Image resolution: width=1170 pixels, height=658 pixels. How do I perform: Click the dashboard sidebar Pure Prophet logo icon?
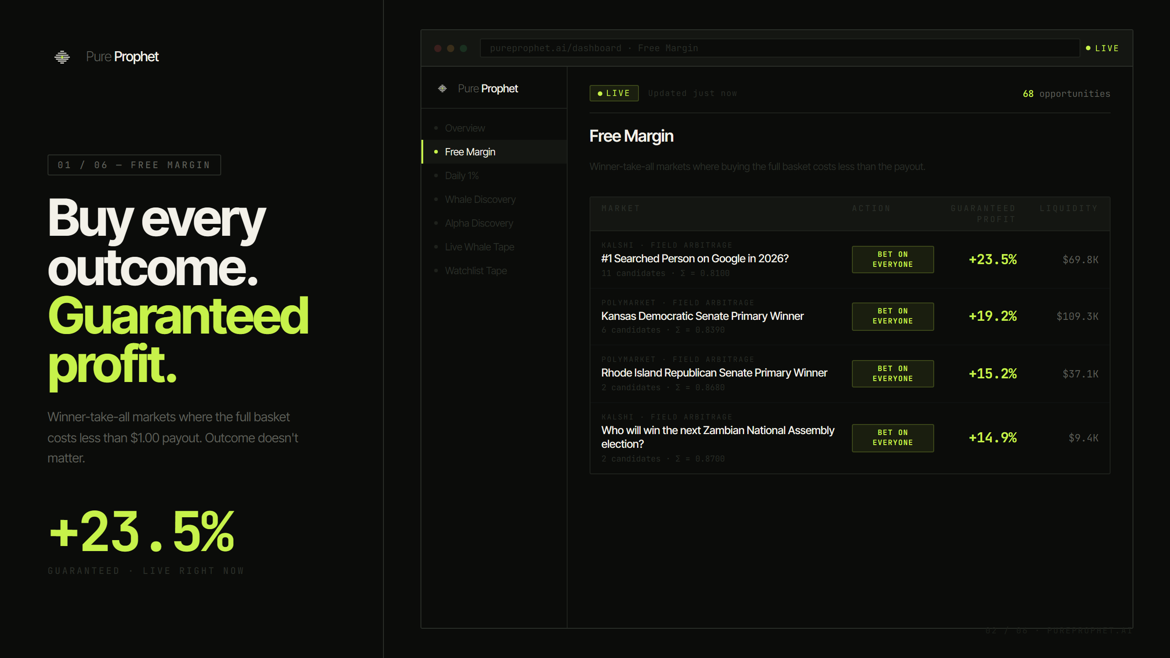point(442,89)
